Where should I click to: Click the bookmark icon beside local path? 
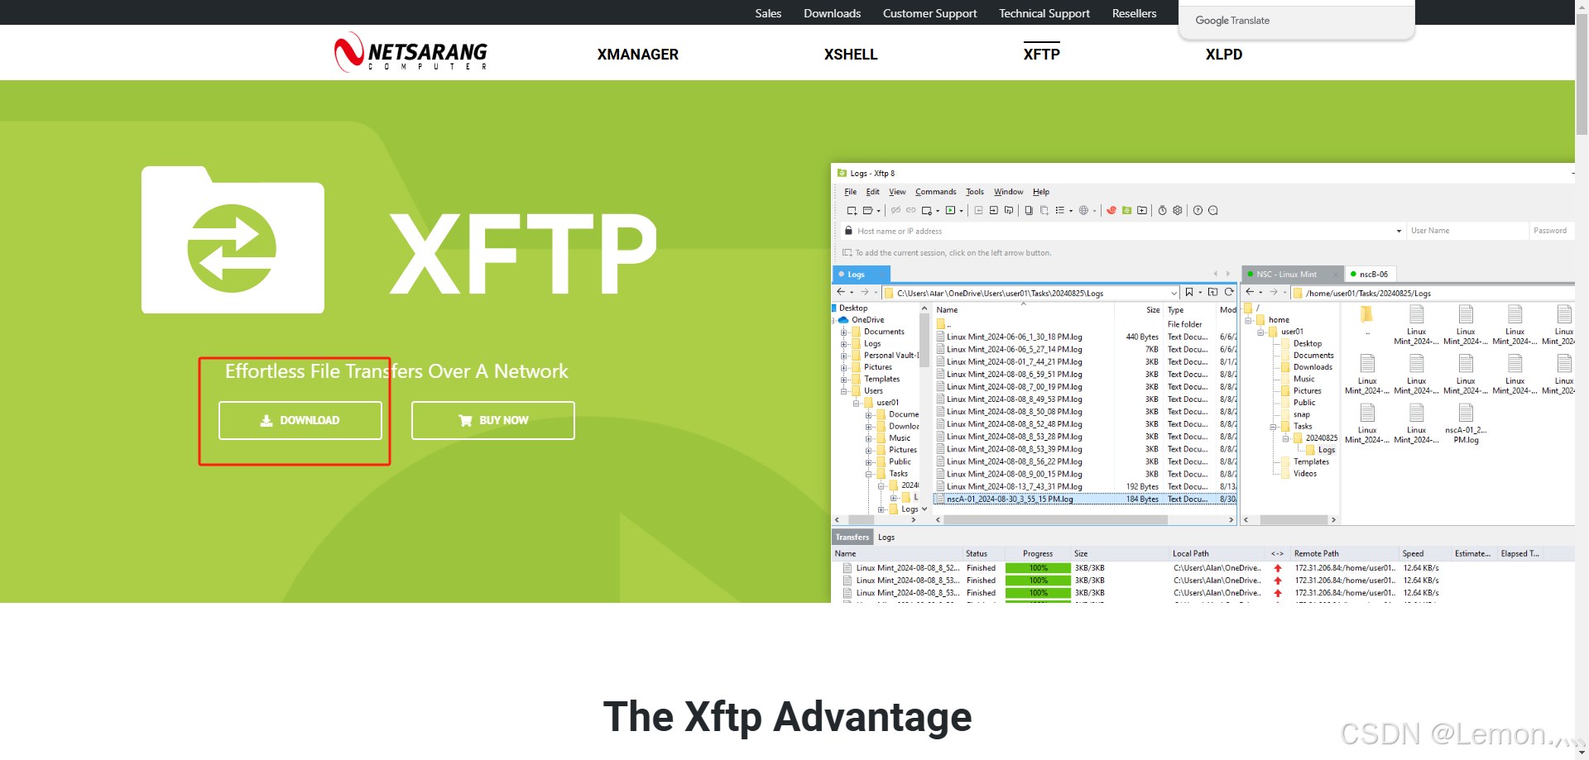pyautogui.click(x=1189, y=292)
